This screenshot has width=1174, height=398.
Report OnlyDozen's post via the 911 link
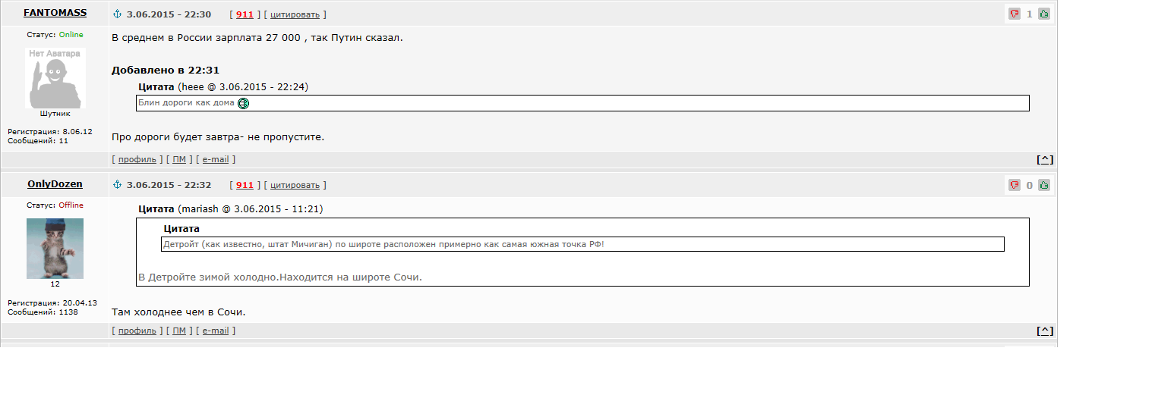pos(245,185)
